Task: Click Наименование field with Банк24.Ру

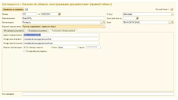Action: click(x=64, y=18)
